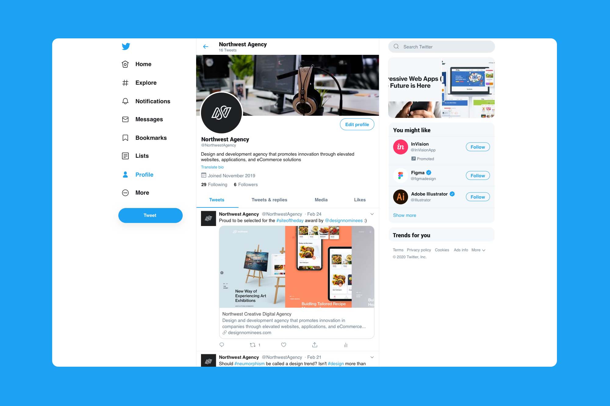Expand the tweet options chevron
610x406 pixels.
[371, 214]
